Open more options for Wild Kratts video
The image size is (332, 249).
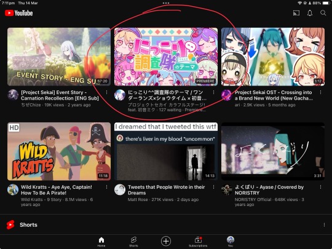coord(106,187)
